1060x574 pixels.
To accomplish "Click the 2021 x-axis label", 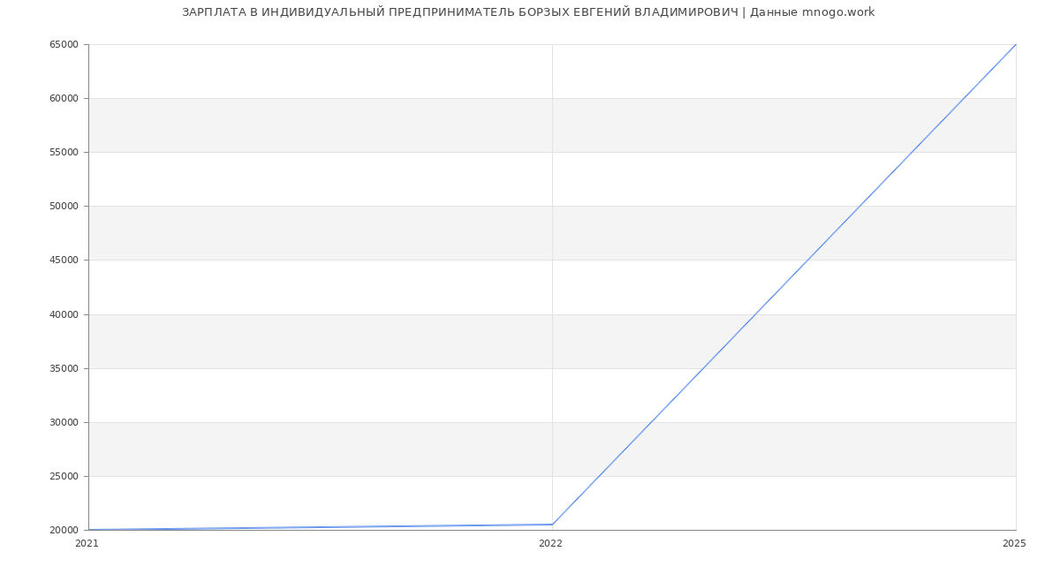I will pos(87,544).
